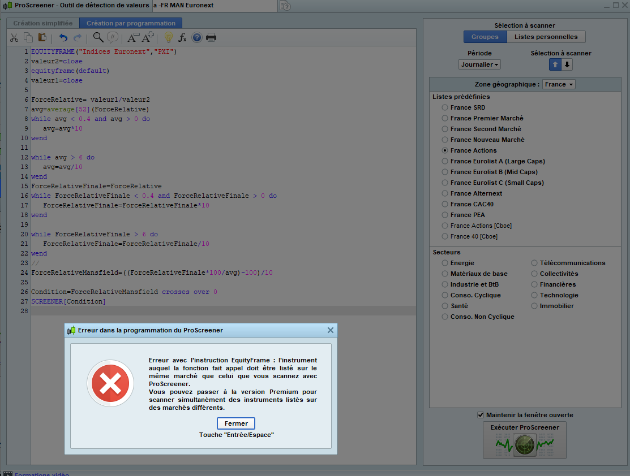Pick Immobilier sector
630x476 pixels.
pyautogui.click(x=534, y=306)
